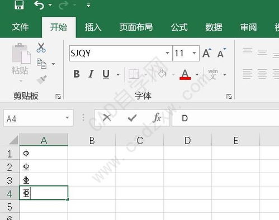Viewport: 279px width, 220px height.
Task: Select row 1 header
Action: click(10, 153)
